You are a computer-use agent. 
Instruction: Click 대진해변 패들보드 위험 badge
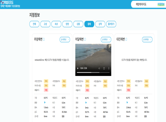128,90
